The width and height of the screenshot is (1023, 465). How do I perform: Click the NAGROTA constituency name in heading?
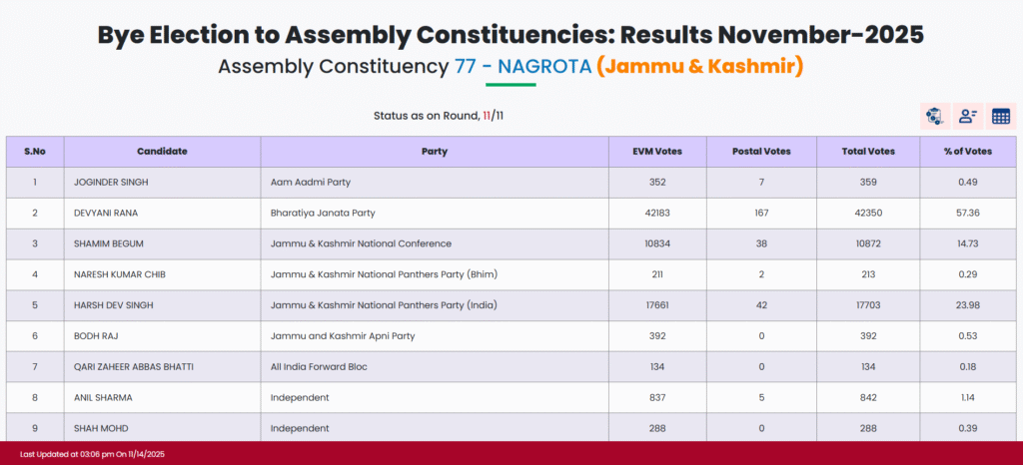tap(543, 67)
